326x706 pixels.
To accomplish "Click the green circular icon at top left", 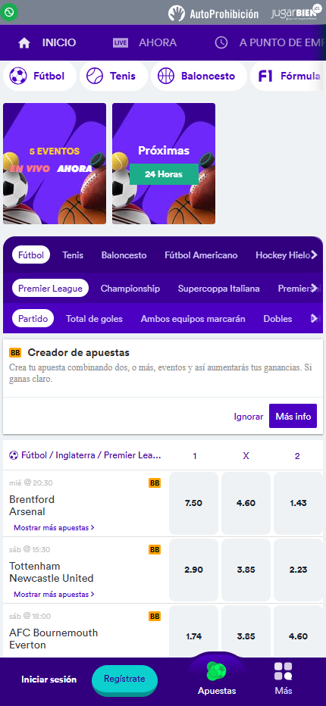I will [x=9, y=11].
